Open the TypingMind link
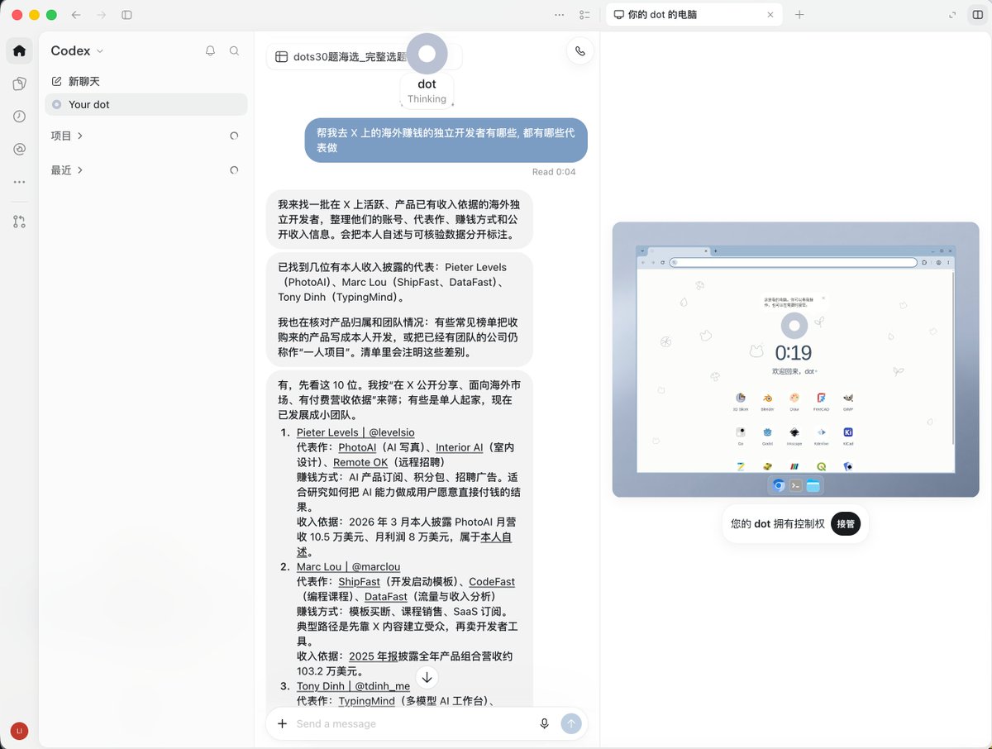 tap(366, 700)
